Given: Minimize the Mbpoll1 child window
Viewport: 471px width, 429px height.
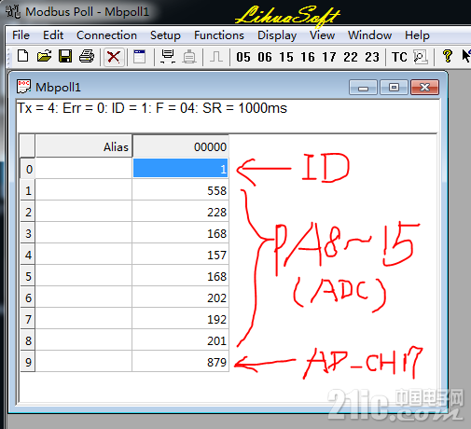Looking at the screenshot, I should click(363, 88).
